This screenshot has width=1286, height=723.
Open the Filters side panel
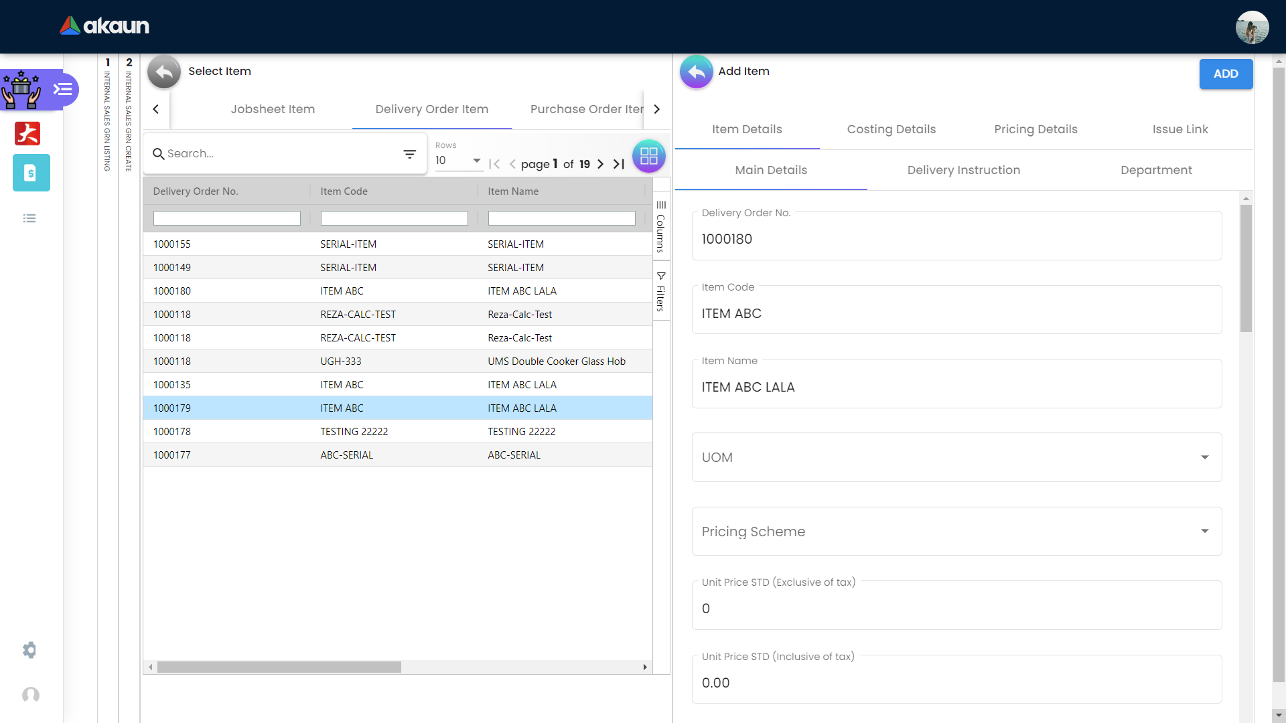point(661,291)
